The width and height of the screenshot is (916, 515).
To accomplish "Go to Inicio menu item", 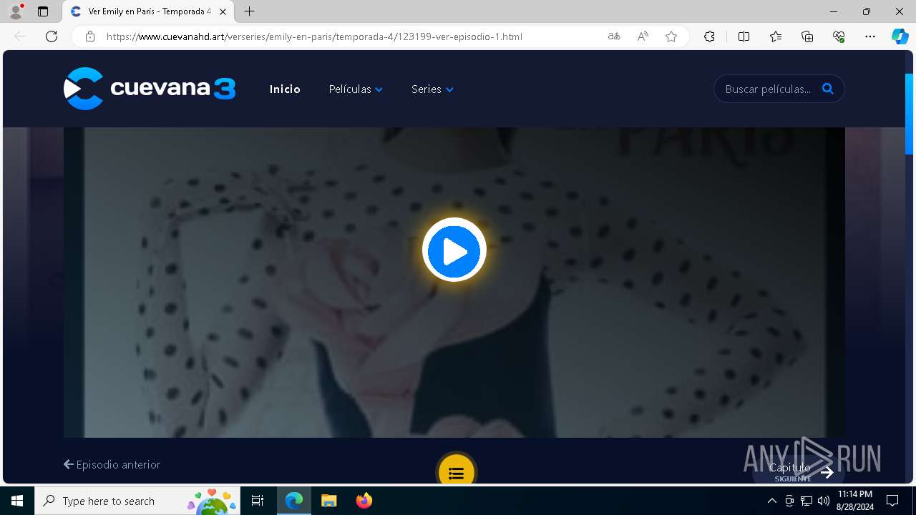I will coord(285,89).
